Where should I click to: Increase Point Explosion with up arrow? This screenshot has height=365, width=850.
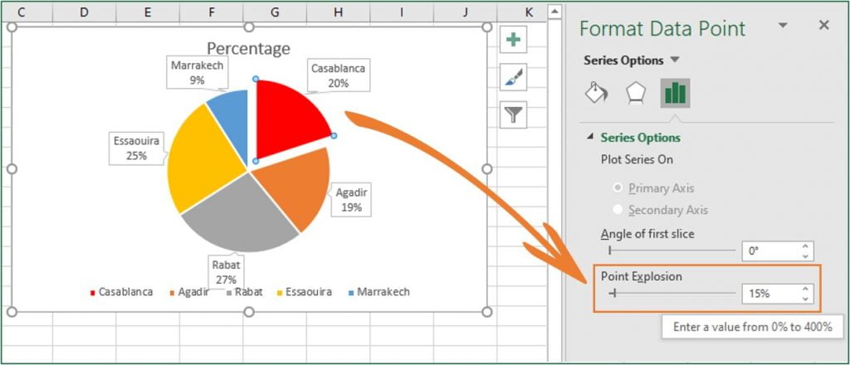tap(805, 290)
